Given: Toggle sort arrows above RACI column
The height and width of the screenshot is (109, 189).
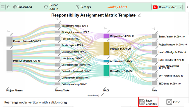Looking at the screenshot, I should click(105, 28).
